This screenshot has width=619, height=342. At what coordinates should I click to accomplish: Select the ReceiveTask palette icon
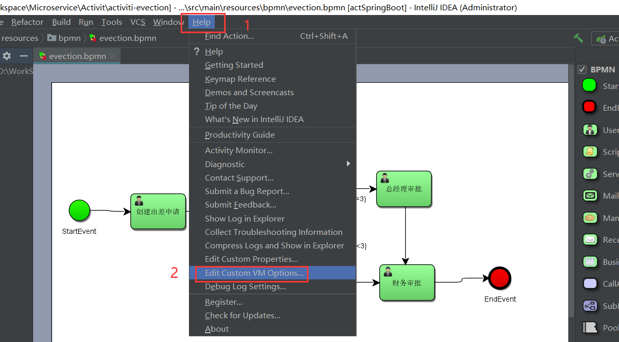[590, 240]
